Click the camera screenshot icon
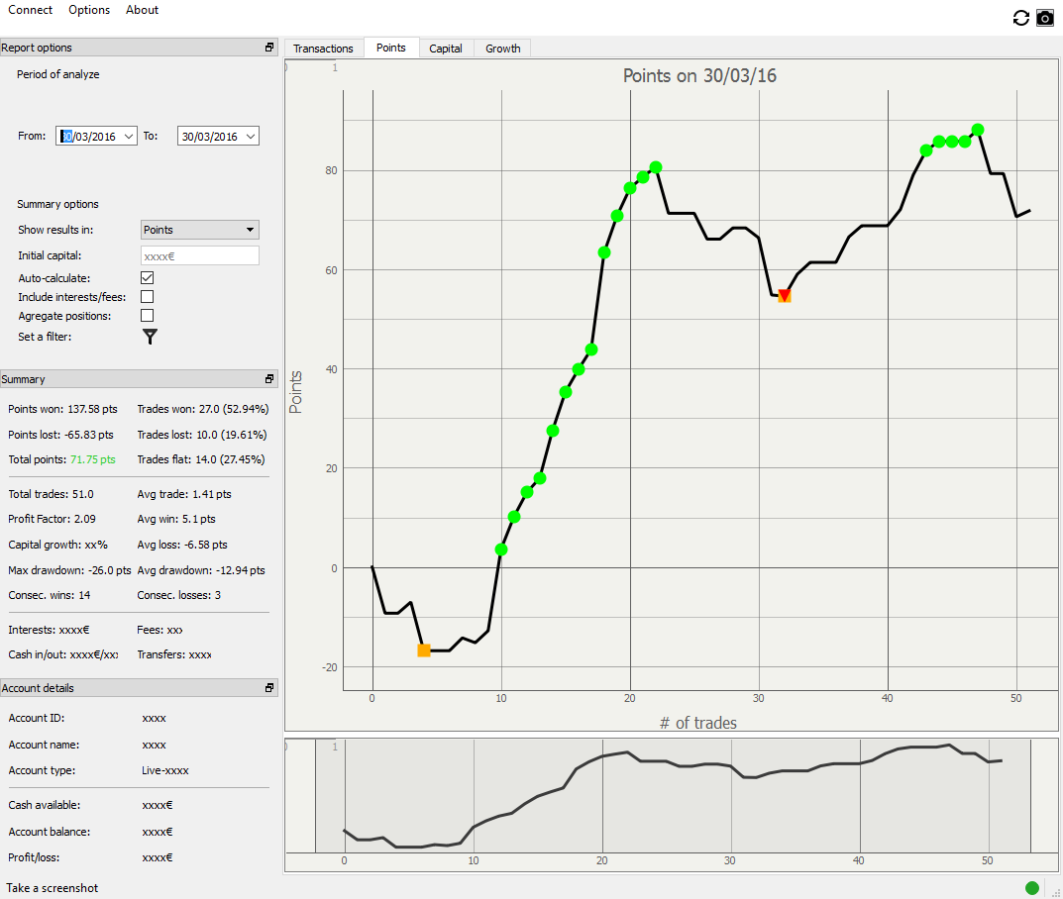Image resolution: width=1063 pixels, height=899 pixels. (x=1045, y=18)
